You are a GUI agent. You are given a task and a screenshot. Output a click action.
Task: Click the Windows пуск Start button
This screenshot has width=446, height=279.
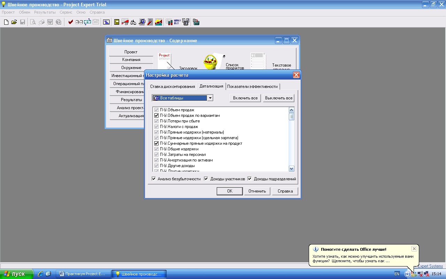coord(17,274)
